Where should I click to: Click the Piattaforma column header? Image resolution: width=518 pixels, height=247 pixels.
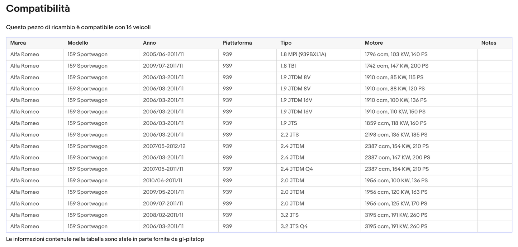[x=237, y=43]
